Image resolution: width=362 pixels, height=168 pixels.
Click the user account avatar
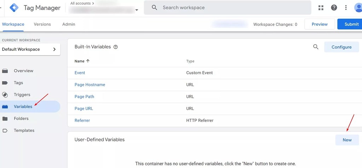tap(358, 7)
